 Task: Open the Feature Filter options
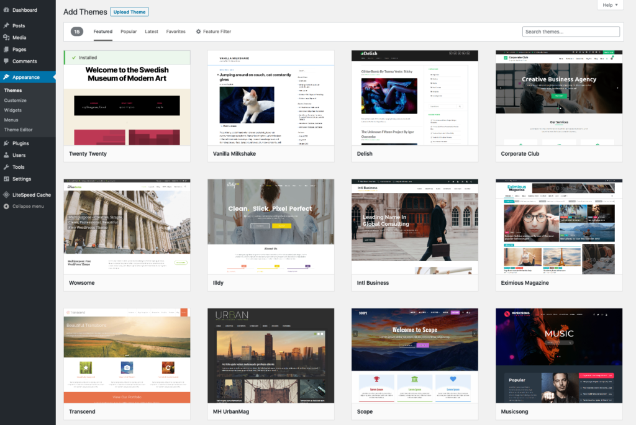(213, 32)
